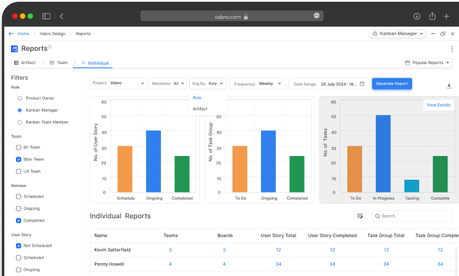The height and width of the screenshot is (276, 459).
Task: Click the browser share icon
Action: [433, 16]
